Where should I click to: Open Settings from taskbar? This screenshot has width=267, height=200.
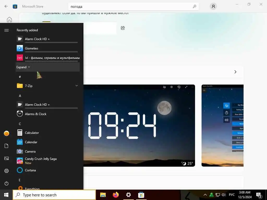(x=128, y=195)
